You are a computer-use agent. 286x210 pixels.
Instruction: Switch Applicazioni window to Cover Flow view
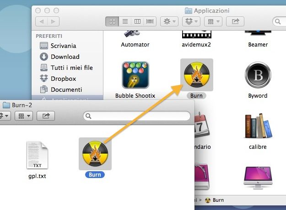point(150,21)
